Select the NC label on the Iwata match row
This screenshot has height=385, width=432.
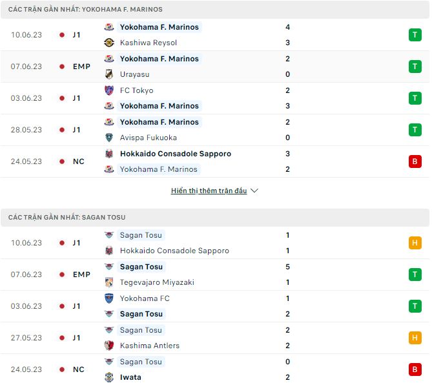[79, 369]
